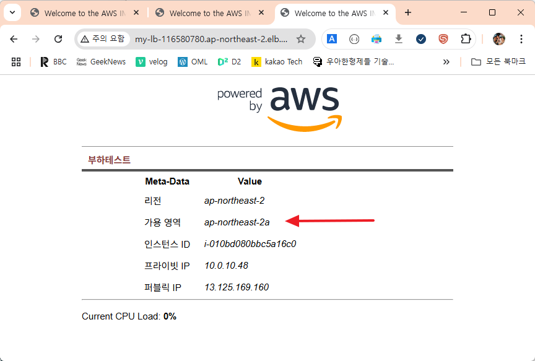
Task: Expand hidden bookmarks with double chevron
Action: tap(446, 62)
